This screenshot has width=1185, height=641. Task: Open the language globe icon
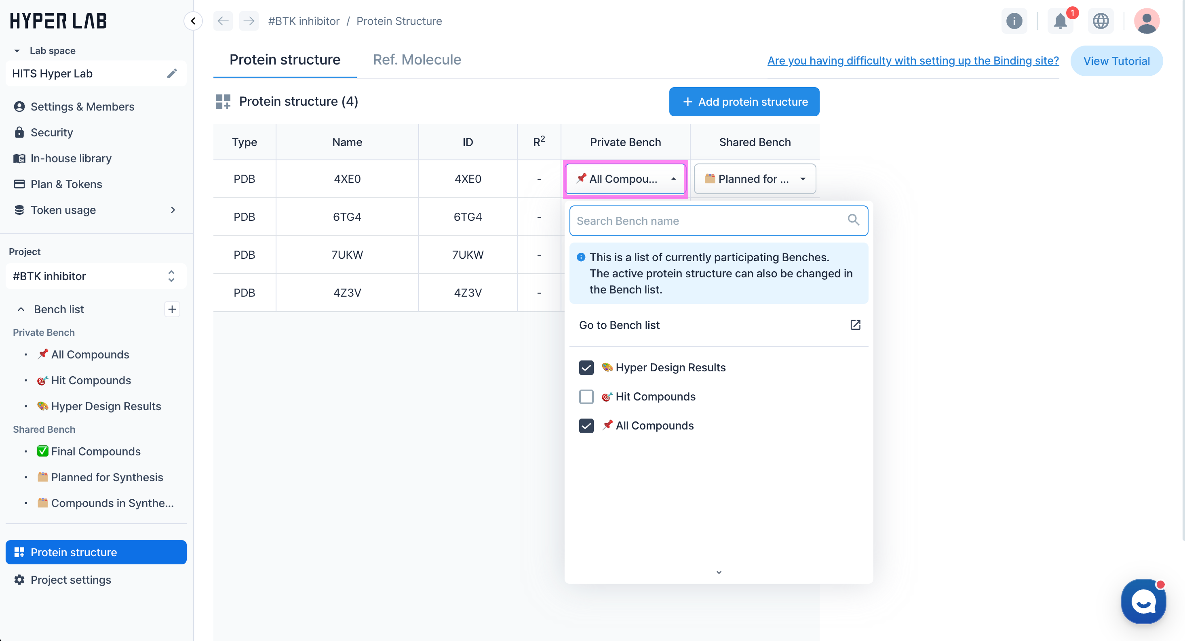pos(1100,21)
